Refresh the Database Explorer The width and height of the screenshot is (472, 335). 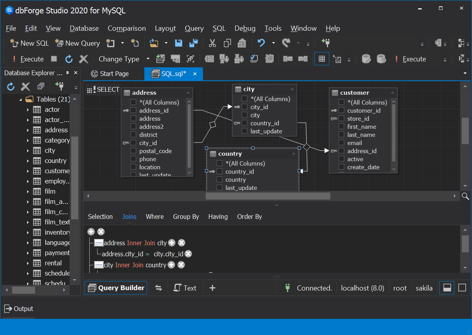coord(10,86)
